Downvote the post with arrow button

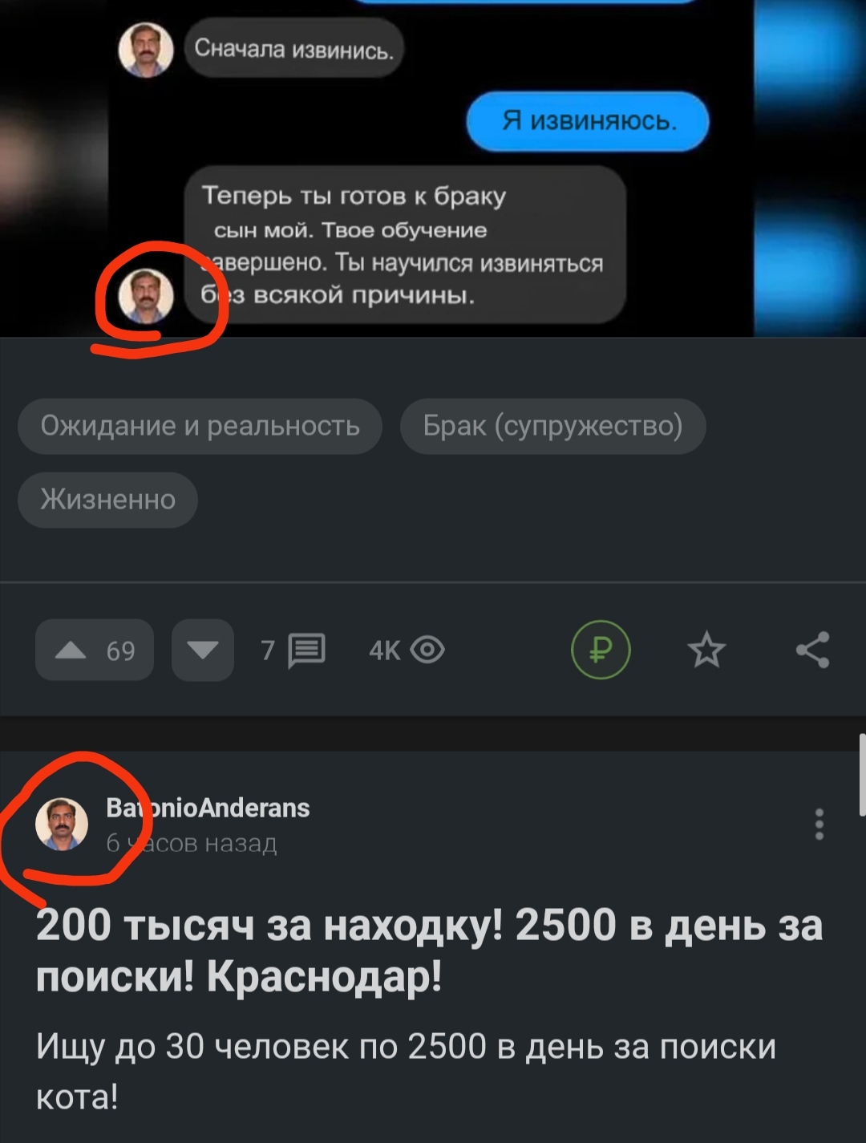point(203,650)
